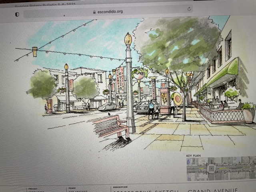
Task: Click the PROJECT label at page bottom
Action: pos(33,188)
